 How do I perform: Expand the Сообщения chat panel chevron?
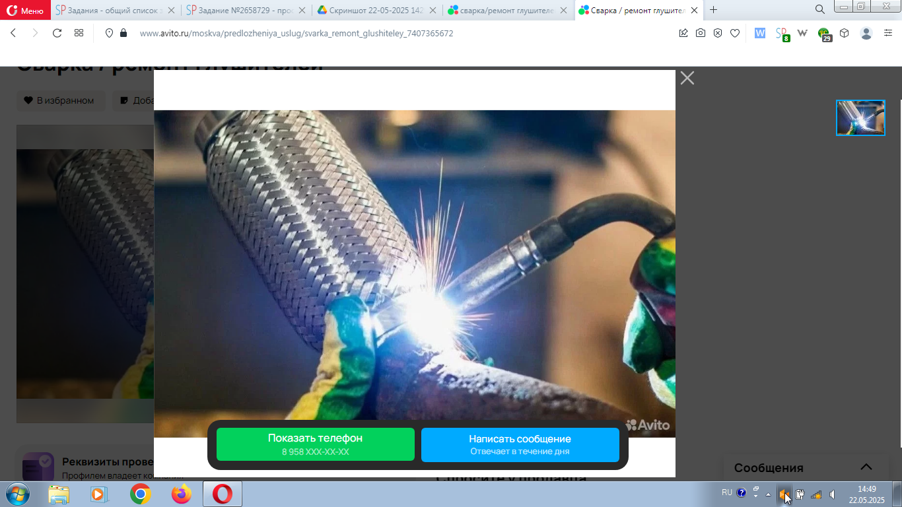(866, 467)
